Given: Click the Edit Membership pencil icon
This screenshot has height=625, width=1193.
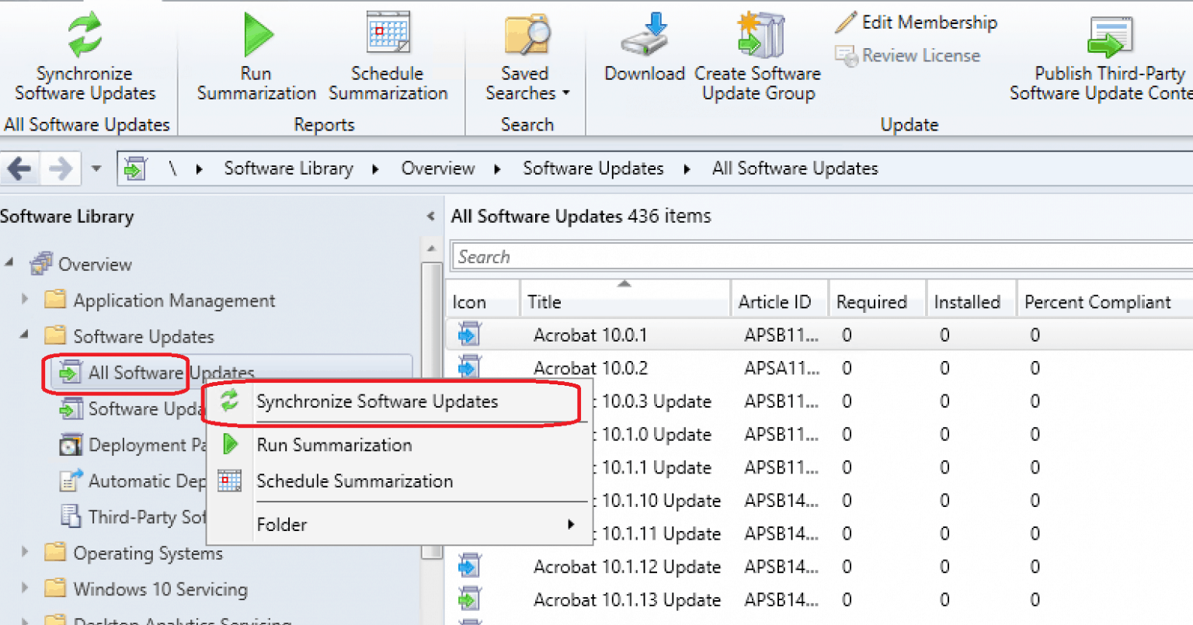Looking at the screenshot, I should tap(845, 23).
